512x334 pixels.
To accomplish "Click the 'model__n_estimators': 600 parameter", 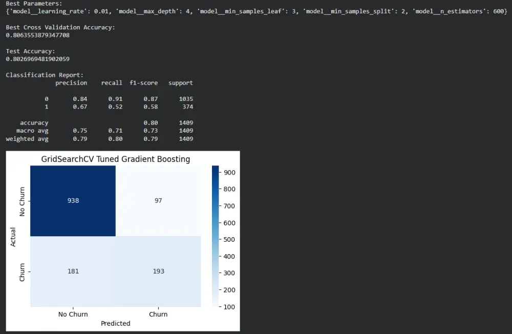I will [458, 11].
